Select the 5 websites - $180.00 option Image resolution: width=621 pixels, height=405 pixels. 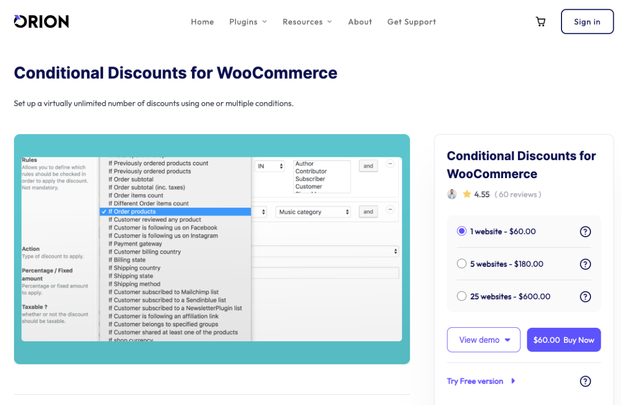(462, 264)
